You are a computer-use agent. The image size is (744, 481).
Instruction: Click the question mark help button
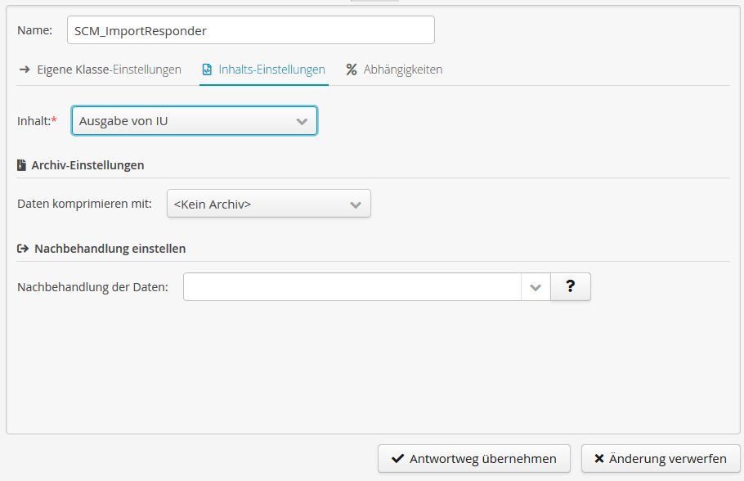571,287
